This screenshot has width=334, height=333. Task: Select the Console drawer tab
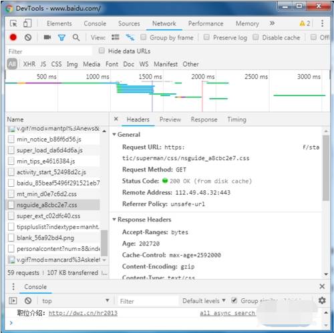click(35, 286)
